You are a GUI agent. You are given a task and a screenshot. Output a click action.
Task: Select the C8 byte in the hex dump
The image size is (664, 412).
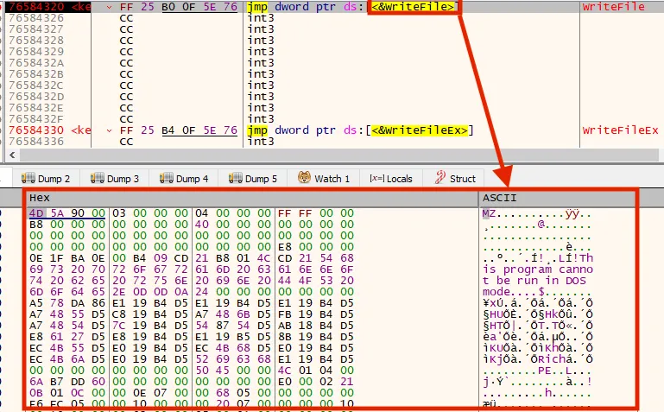119,314
